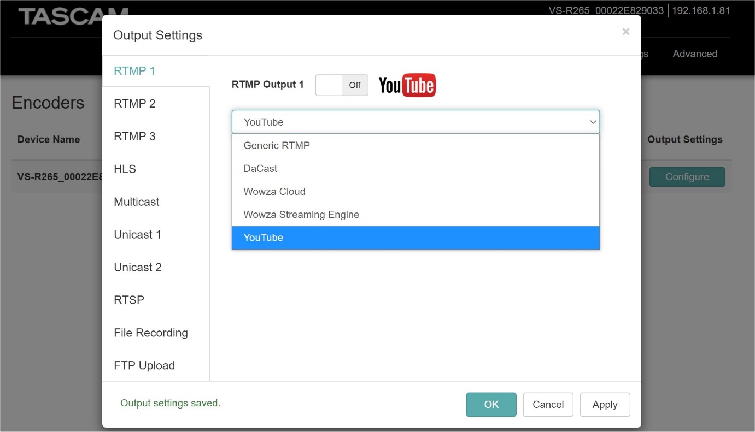Screen dimensions: 755x432
Task: Toggle the RTMP Output 1 switch
Action: (342, 85)
